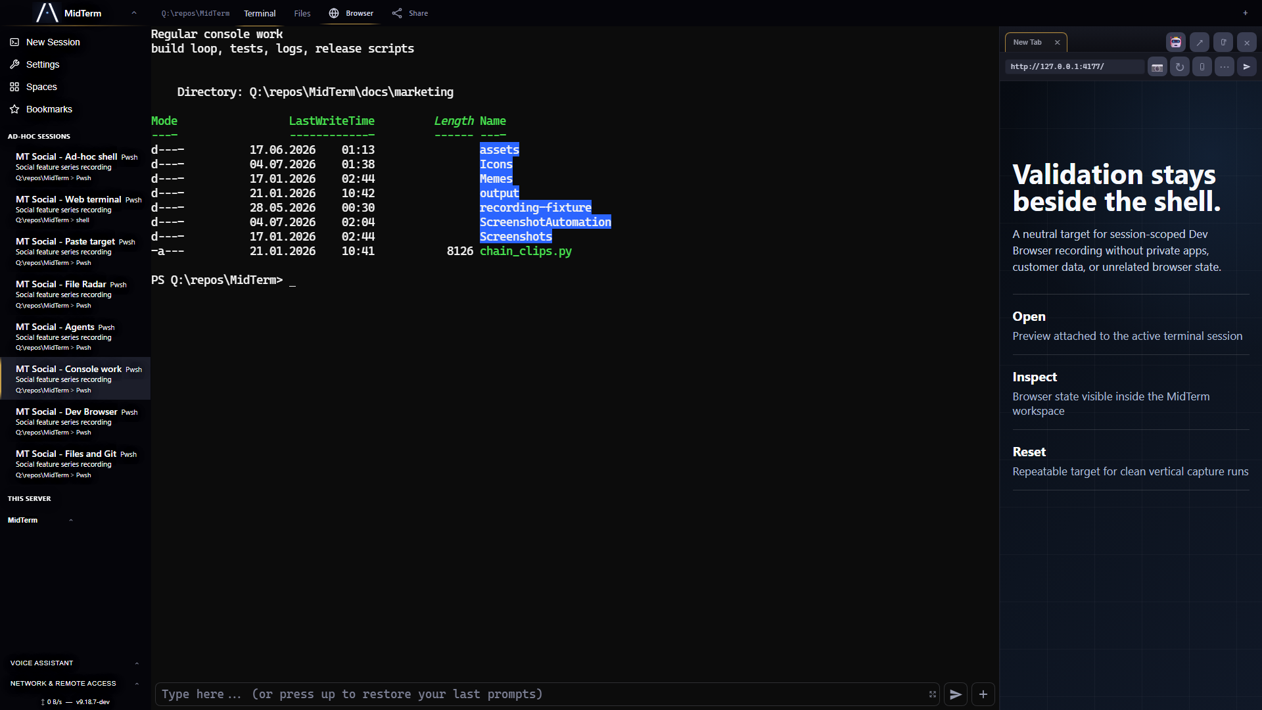Select the MT Social - Ad-hoc shell session
The height and width of the screenshot is (710, 1262).
click(x=76, y=166)
